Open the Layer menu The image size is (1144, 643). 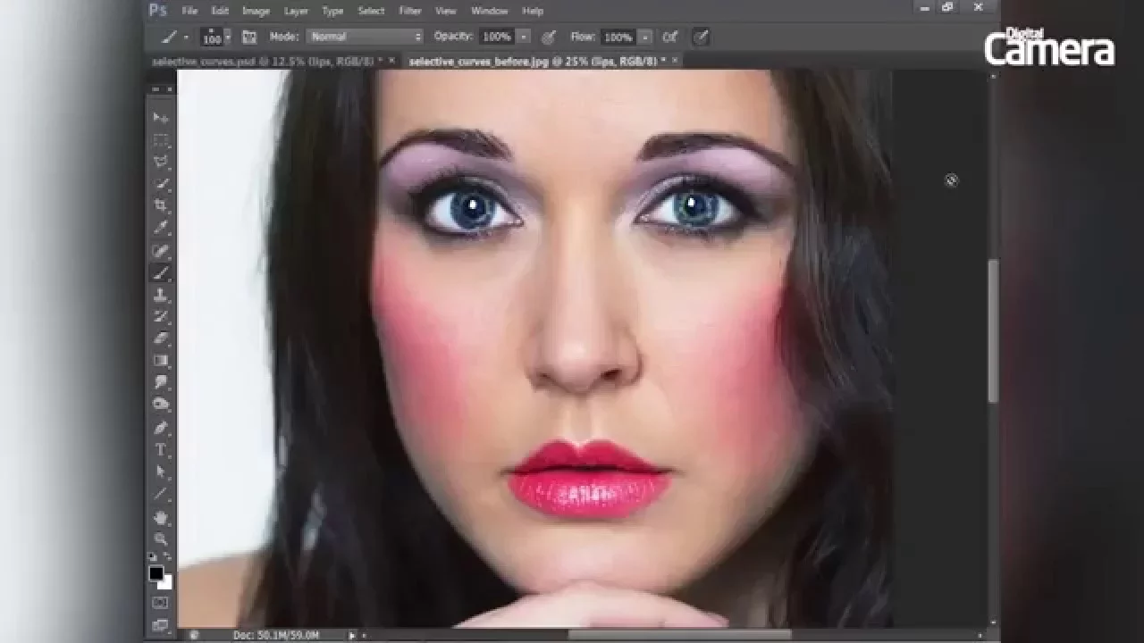296,11
